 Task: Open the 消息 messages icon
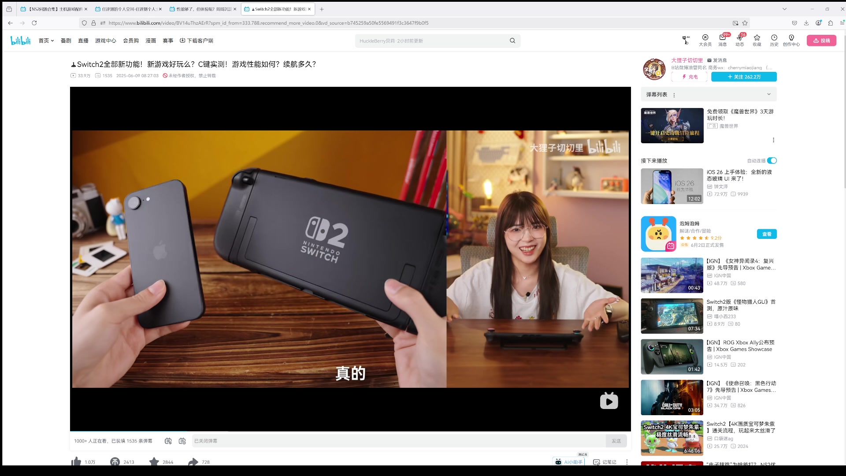[x=723, y=40]
